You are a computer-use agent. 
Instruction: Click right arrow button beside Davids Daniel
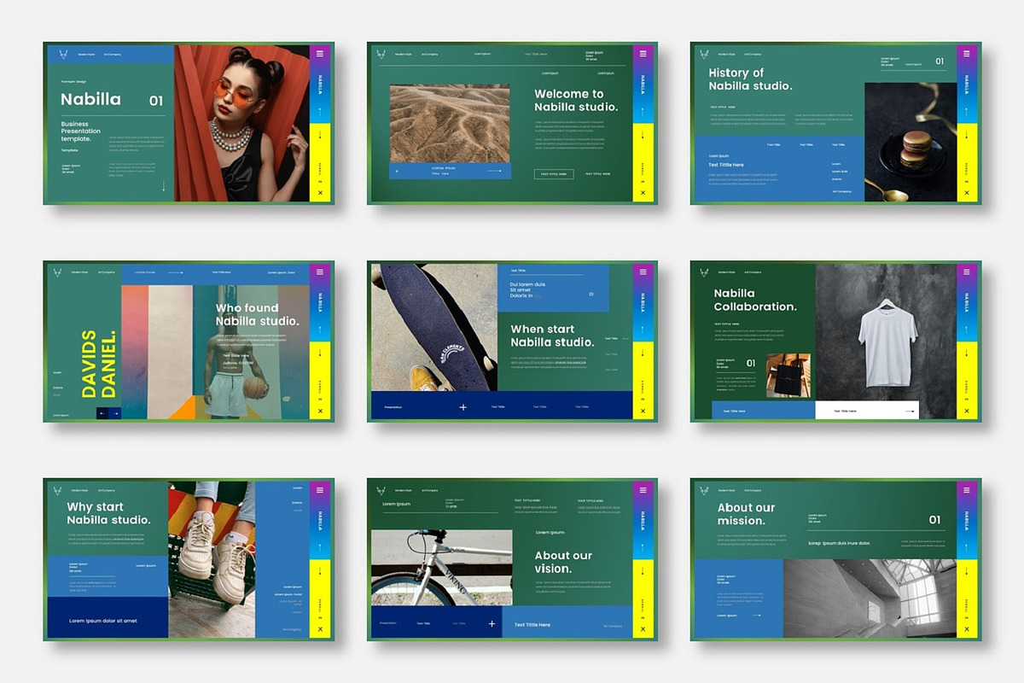click(115, 413)
